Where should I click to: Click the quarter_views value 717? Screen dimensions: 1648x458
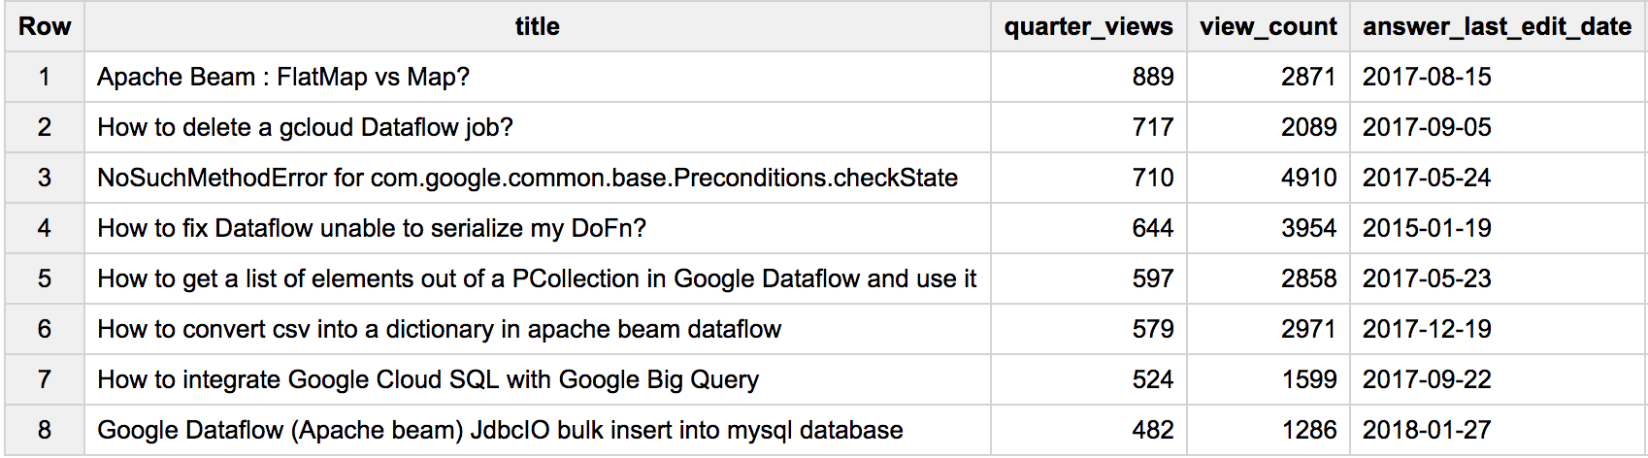point(1152,127)
